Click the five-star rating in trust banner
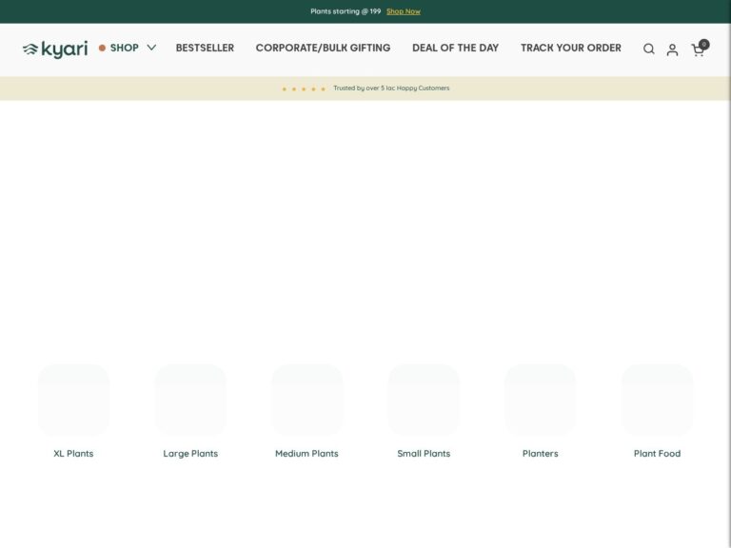731x548 pixels. click(x=304, y=88)
